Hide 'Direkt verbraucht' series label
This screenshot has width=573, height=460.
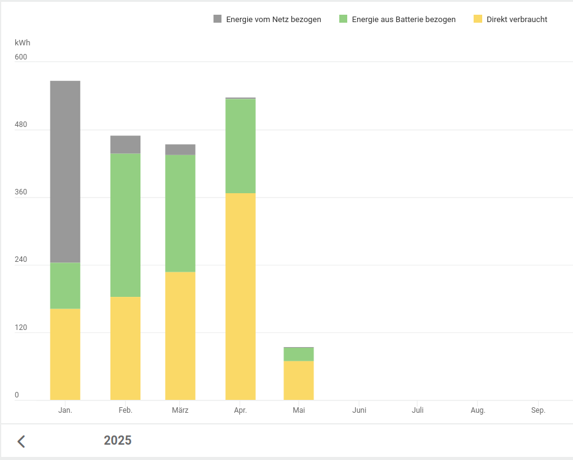click(517, 20)
